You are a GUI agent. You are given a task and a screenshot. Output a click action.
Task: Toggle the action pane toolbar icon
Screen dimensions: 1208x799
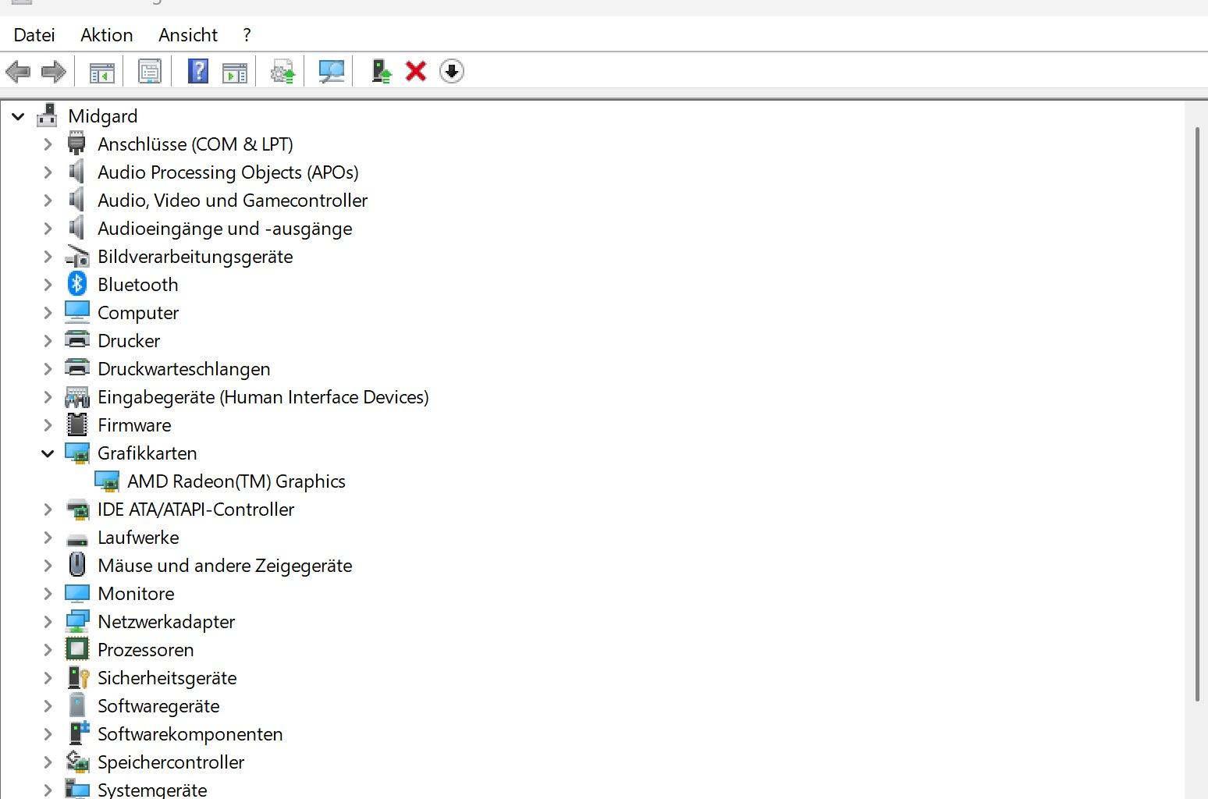pyautogui.click(x=235, y=72)
